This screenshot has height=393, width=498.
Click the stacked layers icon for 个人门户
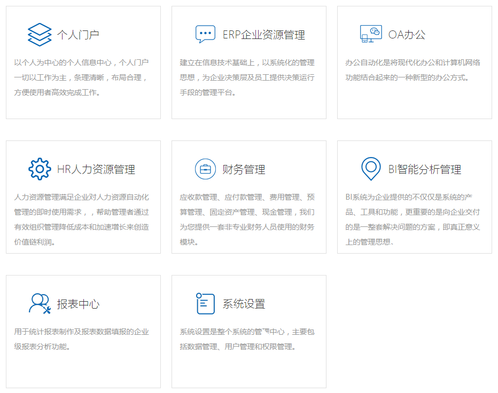click(40, 35)
